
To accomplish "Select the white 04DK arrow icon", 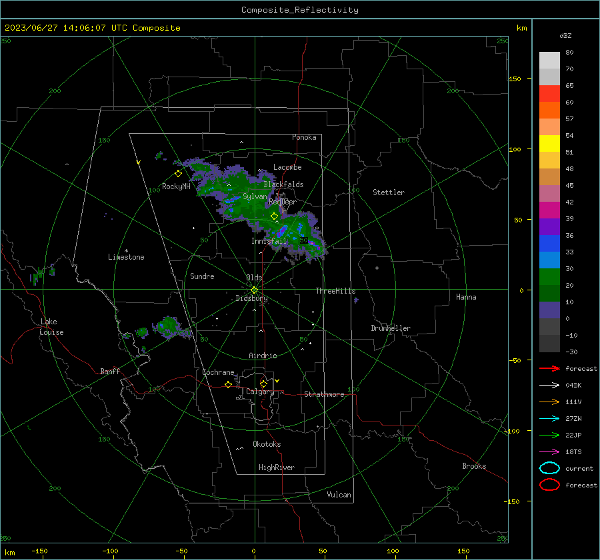I will (x=549, y=385).
